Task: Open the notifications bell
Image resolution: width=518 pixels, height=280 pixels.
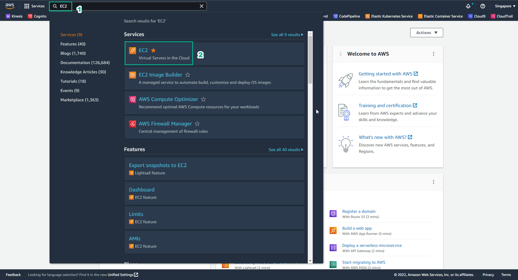Action: tap(468, 6)
